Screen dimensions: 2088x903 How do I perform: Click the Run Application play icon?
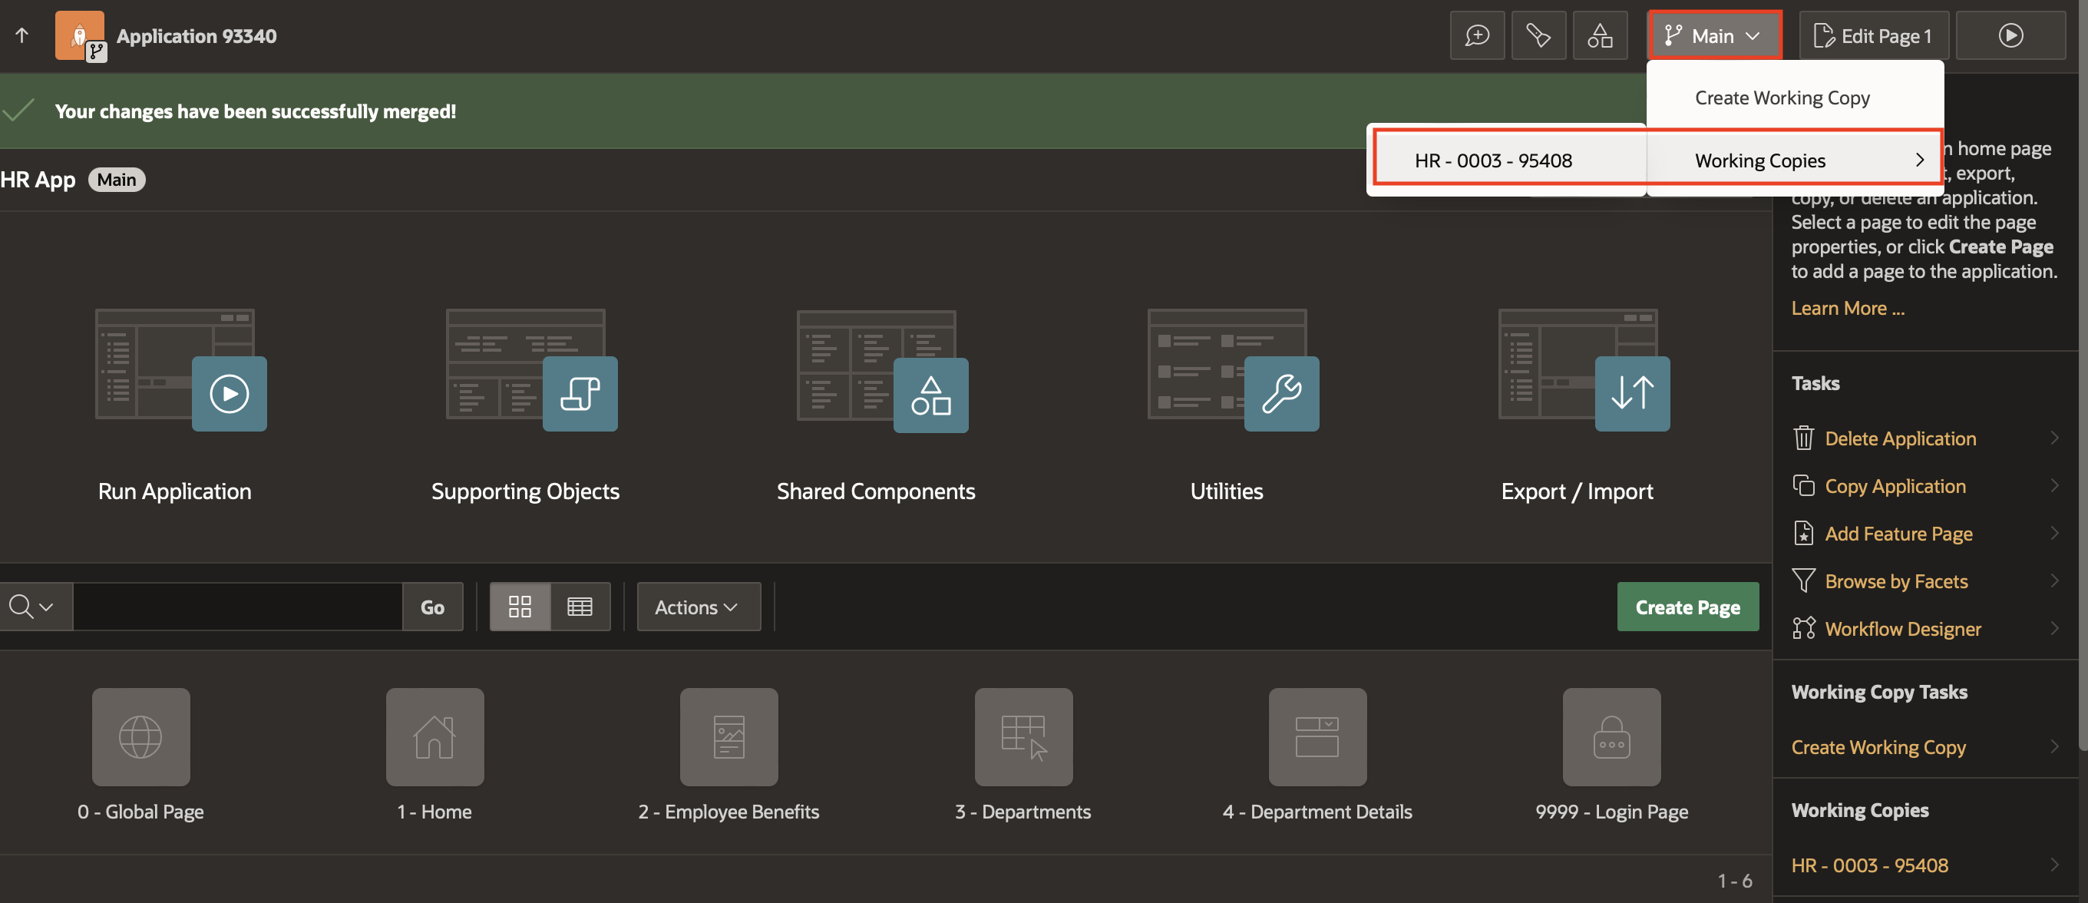[x=229, y=393]
